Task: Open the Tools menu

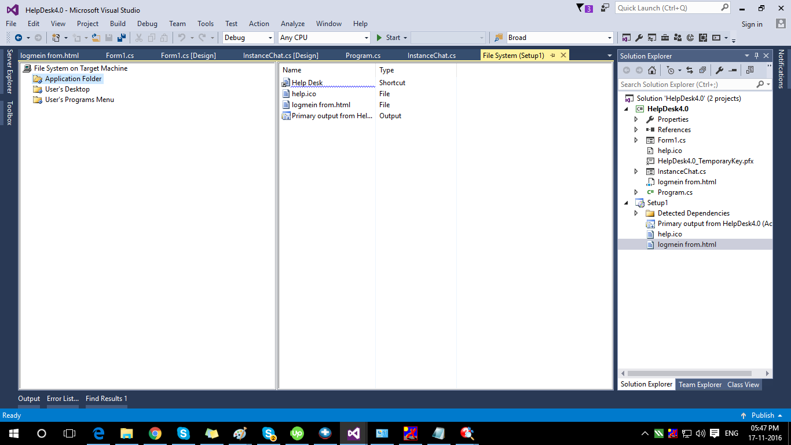Action: point(206,24)
